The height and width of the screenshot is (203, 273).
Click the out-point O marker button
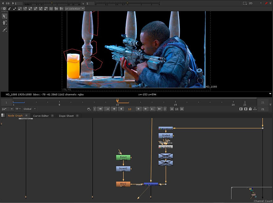165,109
